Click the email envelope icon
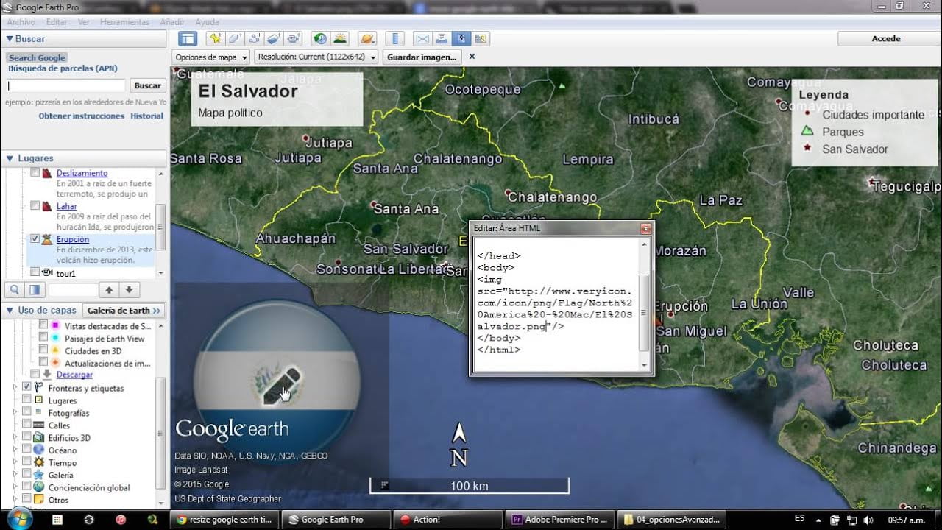 pos(422,39)
